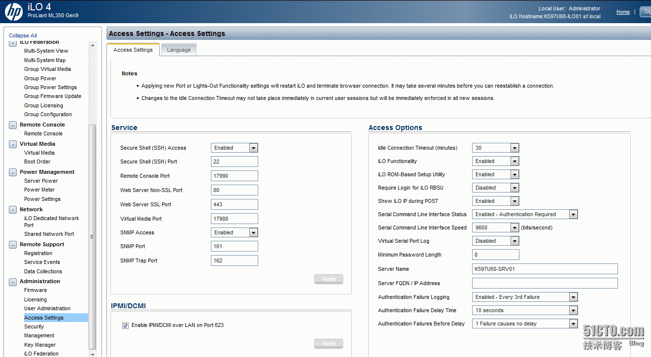
Task: Open Group Firmware Update page
Action: click(x=53, y=96)
